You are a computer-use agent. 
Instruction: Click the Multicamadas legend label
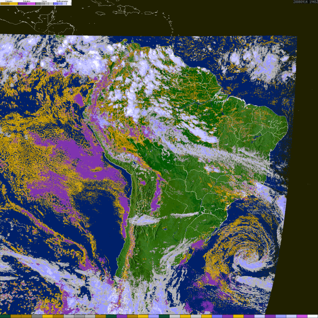(x=62, y=1)
